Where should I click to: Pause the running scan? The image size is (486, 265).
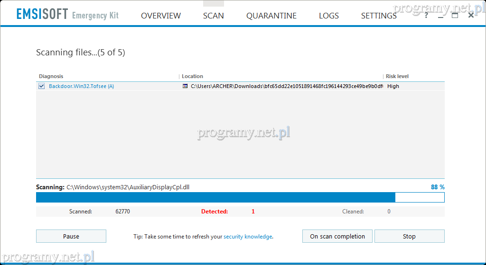[71, 236]
